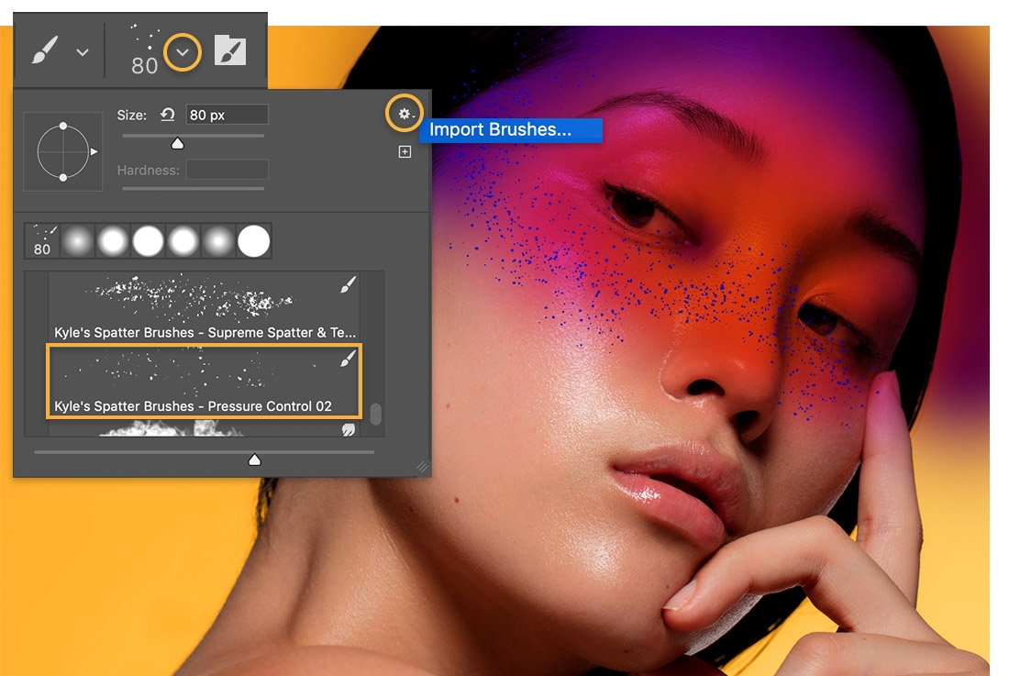Expand the Brush tool flyout chevron

(82, 50)
